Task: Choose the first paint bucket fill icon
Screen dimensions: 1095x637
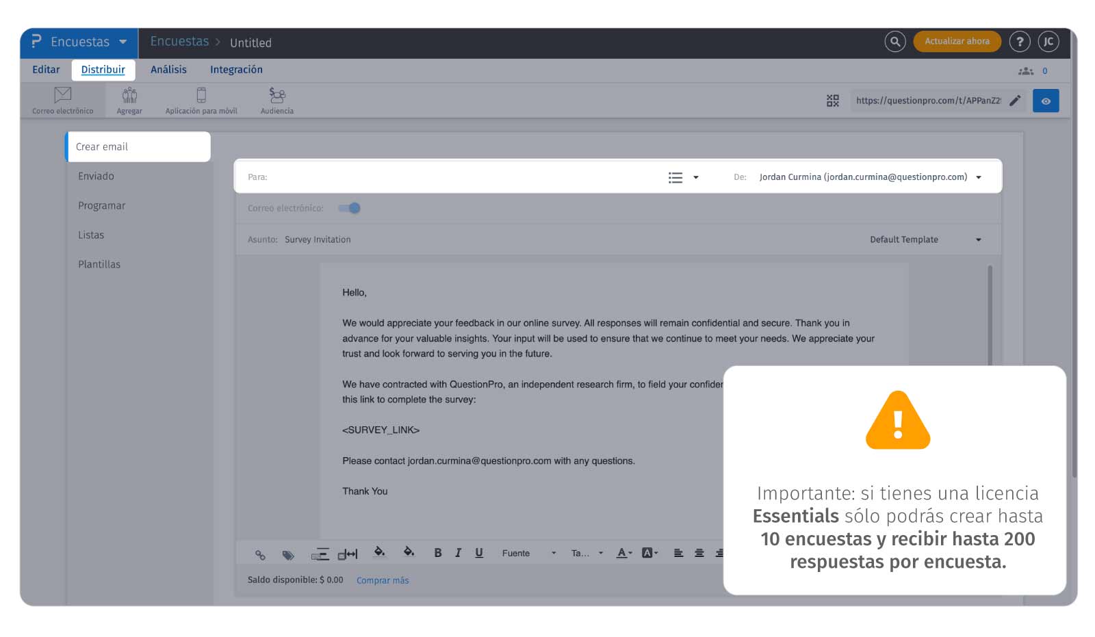Action: click(379, 552)
